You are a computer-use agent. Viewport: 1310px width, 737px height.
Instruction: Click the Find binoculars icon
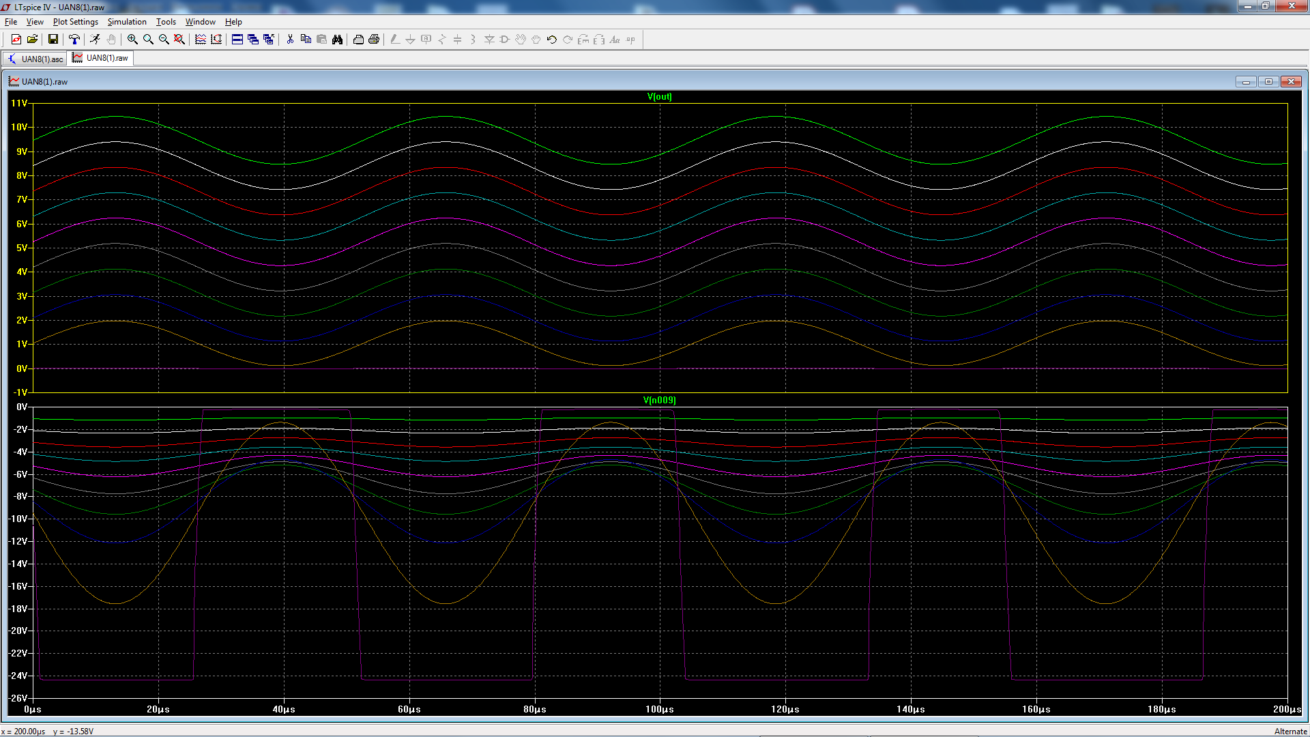tap(337, 40)
